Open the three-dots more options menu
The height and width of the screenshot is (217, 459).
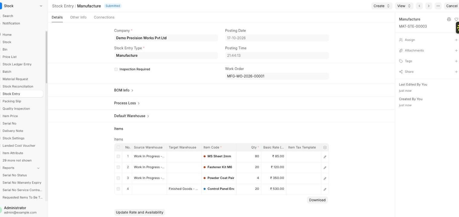(x=438, y=6)
